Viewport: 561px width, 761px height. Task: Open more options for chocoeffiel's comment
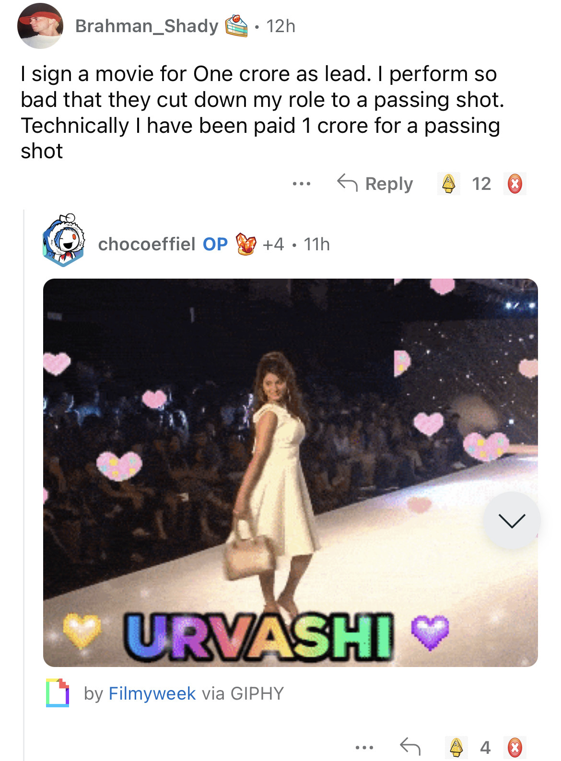pos(364,747)
